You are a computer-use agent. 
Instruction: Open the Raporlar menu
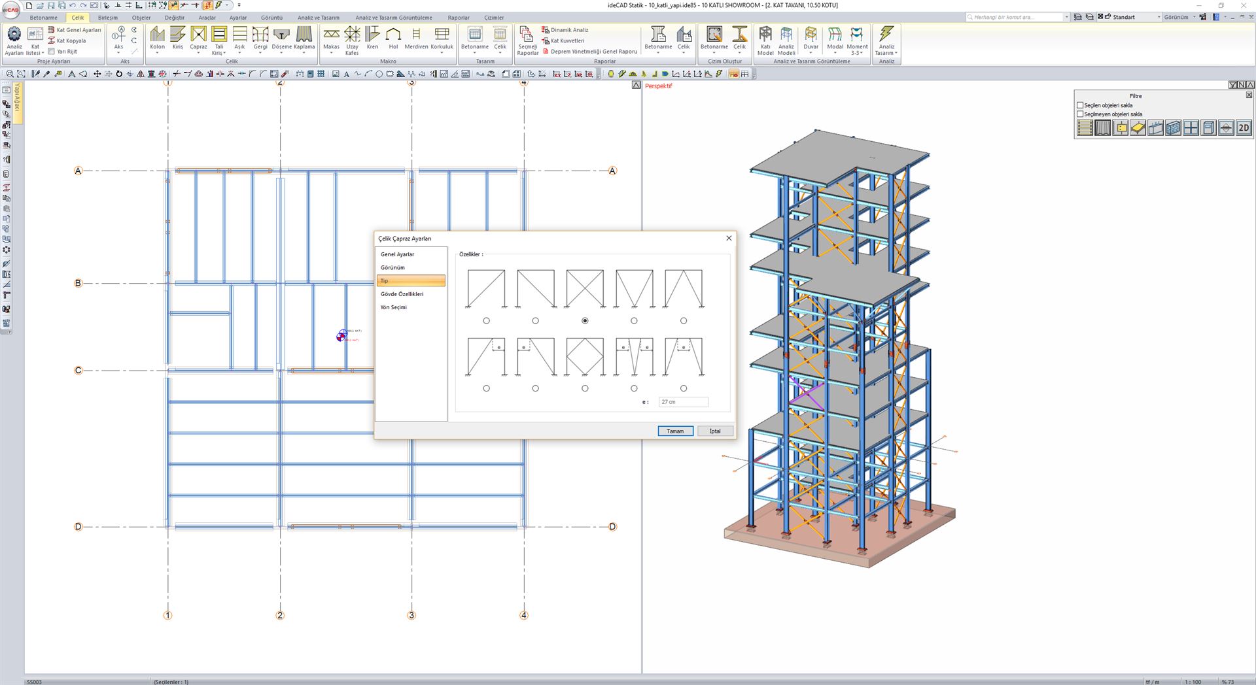click(x=459, y=18)
